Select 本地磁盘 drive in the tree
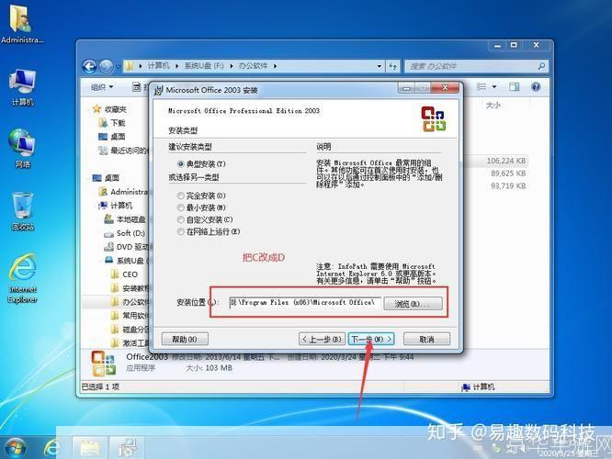Image resolution: width=612 pixels, height=459 pixels. [125, 219]
